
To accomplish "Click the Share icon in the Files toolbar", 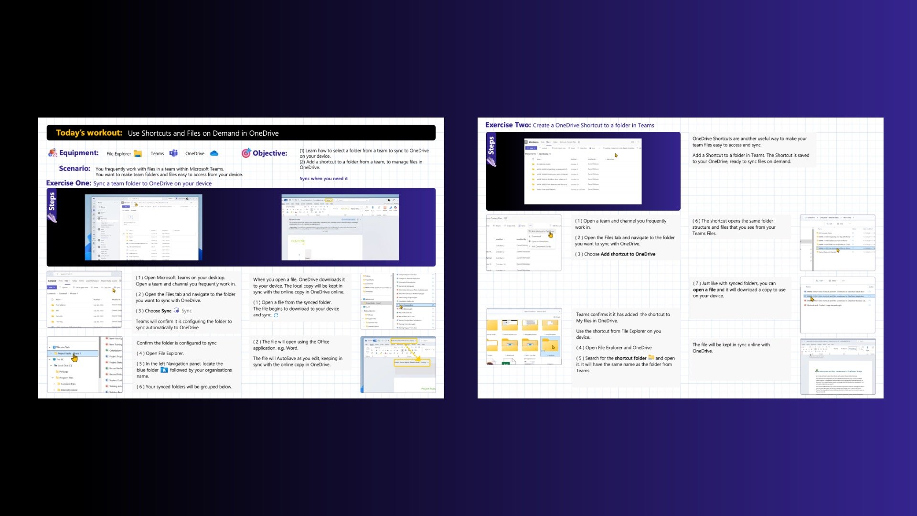I will click(x=92, y=288).
